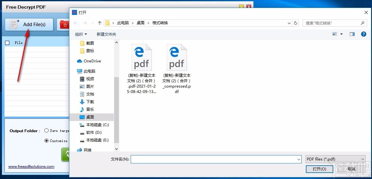Select the PDF ending in 2021-01-25-08-42-09-13

[142, 69]
